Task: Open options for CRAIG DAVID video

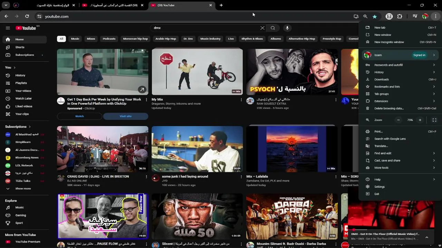Action: 146,177
